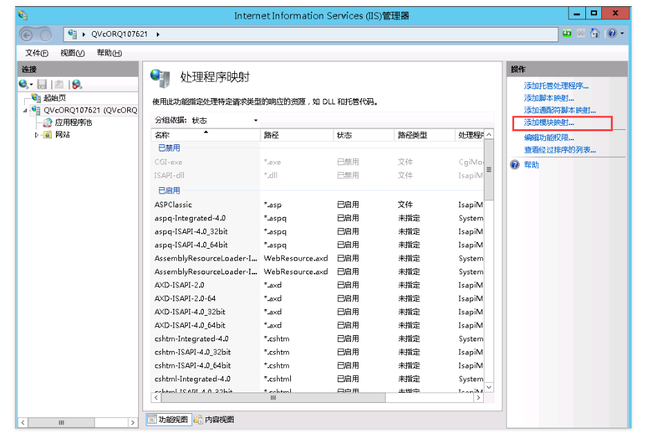Sort by the 状态 column header
The height and width of the screenshot is (436, 671).
click(363, 135)
